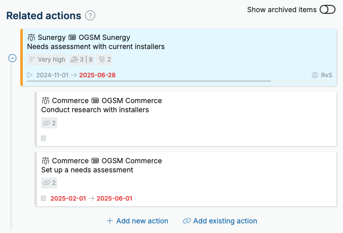Image resolution: width=343 pixels, height=233 pixels.
Task: Click the red 2025-06-28 end date
Action: click(x=97, y=75)
